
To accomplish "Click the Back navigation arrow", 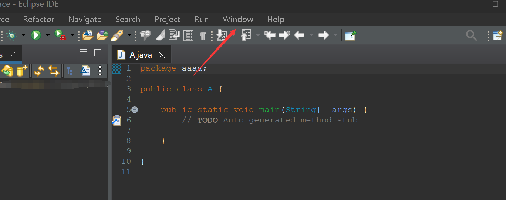I will [299, 35].
